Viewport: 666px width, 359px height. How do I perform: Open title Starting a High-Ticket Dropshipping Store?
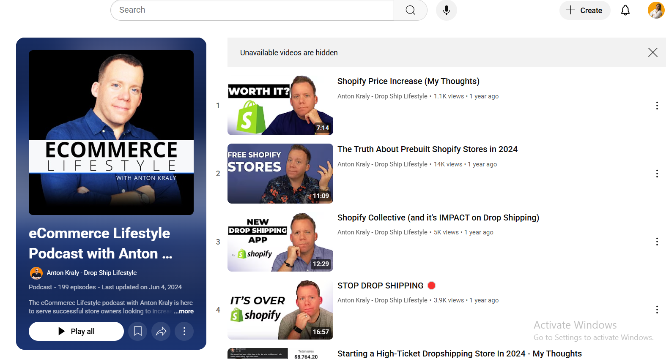(460, 354)
